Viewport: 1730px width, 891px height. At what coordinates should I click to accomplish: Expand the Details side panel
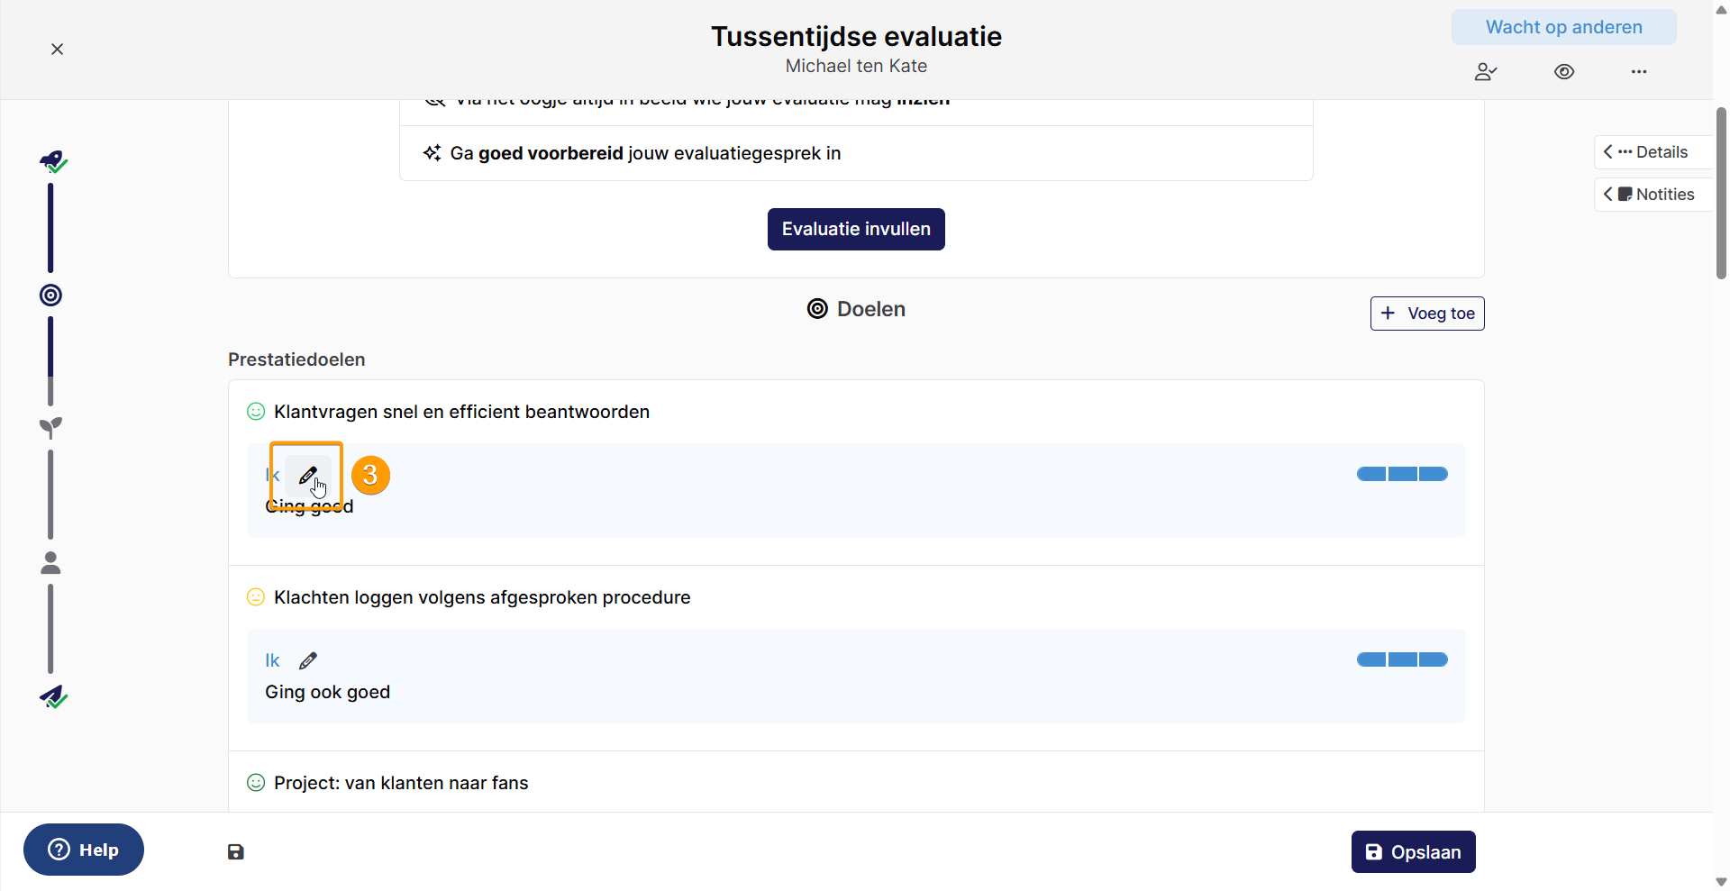(x=1653, y=152)
